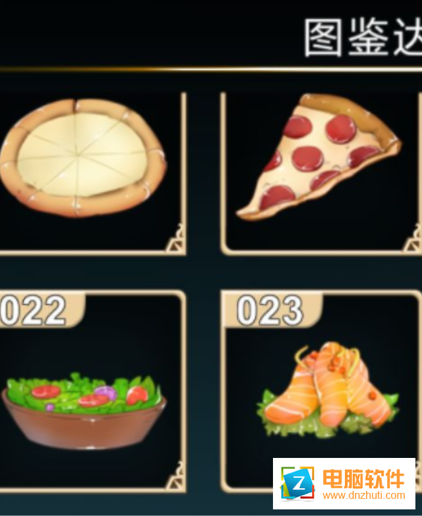422x516 pixels.
Task: Visit the www.dnzhuti.com link
Action: point(364,496)
